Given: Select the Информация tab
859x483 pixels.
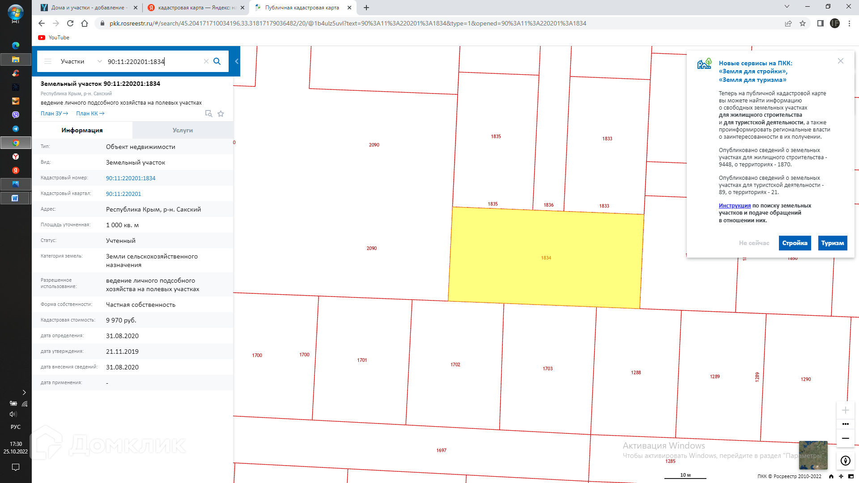Looking at the screenshot, I should [82, 130].
